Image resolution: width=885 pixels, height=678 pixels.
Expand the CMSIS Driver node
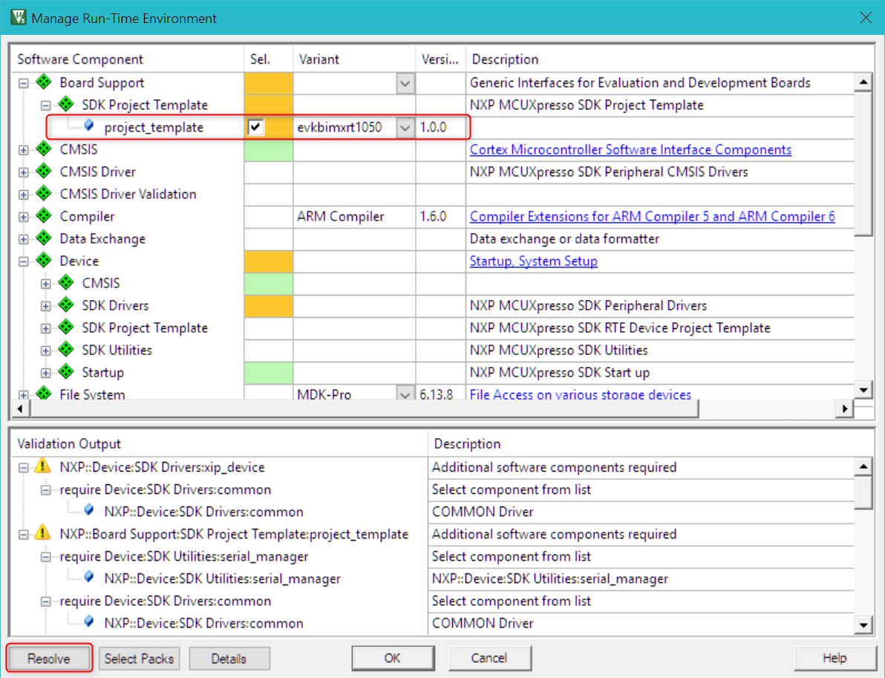(x=23, y=172)
